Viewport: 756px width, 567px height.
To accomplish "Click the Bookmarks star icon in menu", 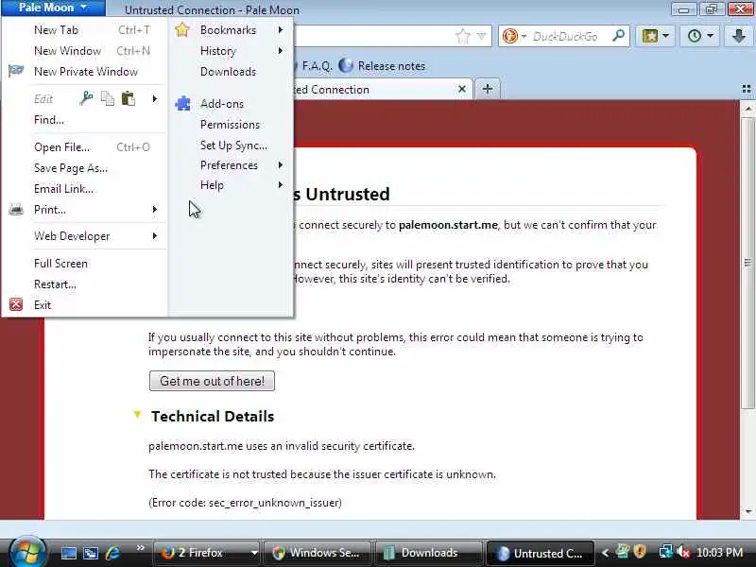I will (182, 29).
